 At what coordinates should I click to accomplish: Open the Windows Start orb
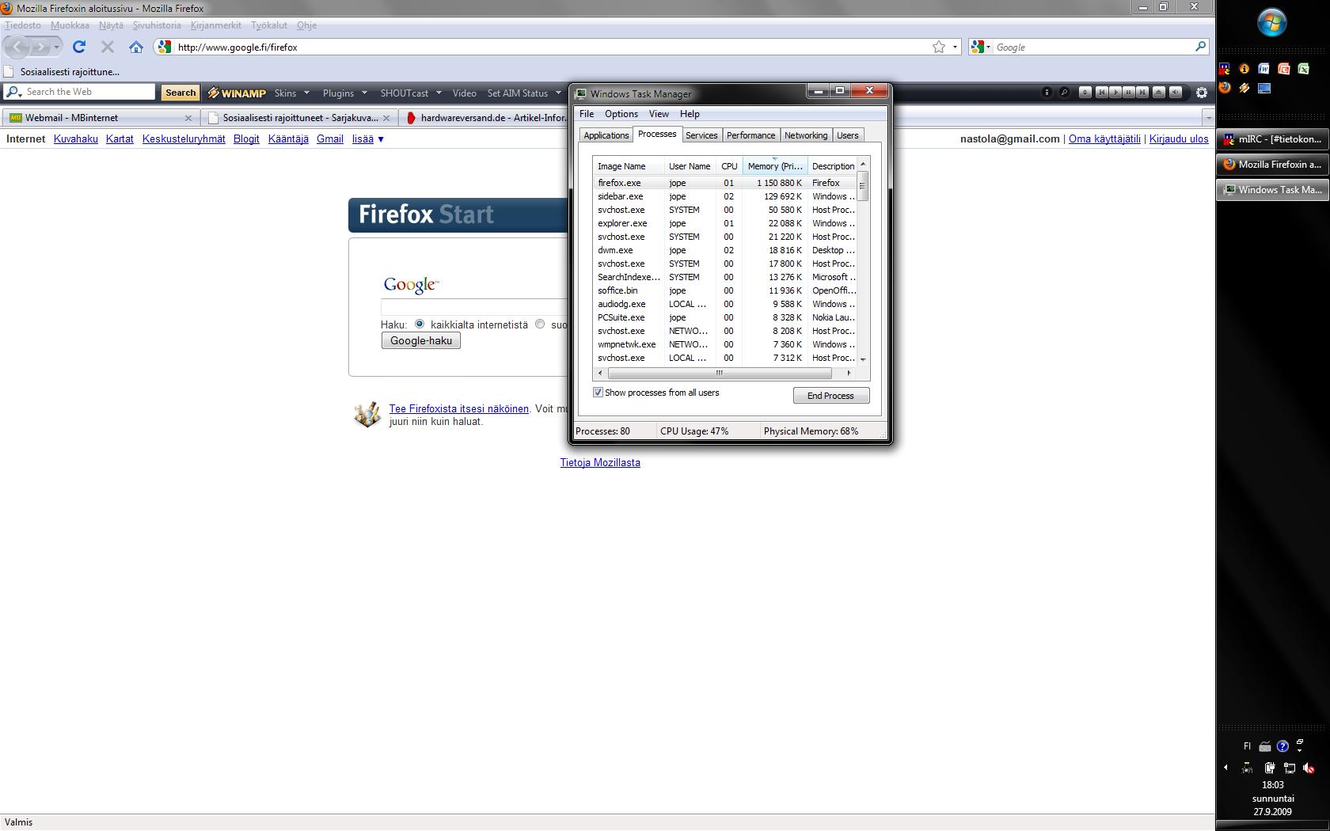pyautogui.click(x=1272, y=23)
